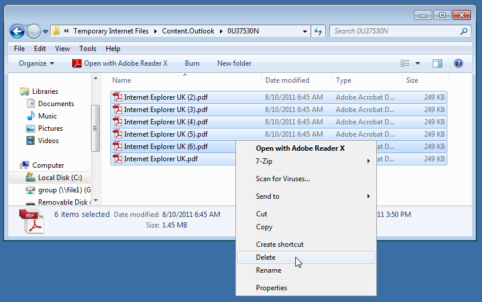Toggle the preview pane icon
The width and height of the screenshot is (482, 302).
437,63
